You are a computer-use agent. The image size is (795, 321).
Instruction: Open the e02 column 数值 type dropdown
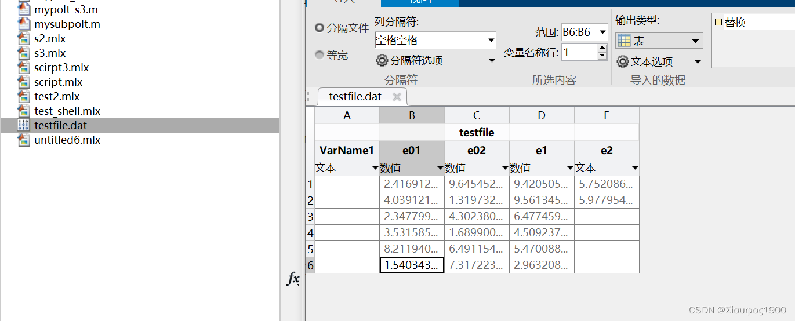(505, 168)
